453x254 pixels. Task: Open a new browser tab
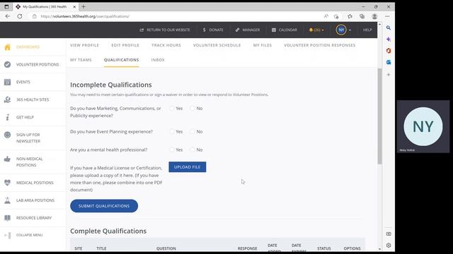pos(84,6)
